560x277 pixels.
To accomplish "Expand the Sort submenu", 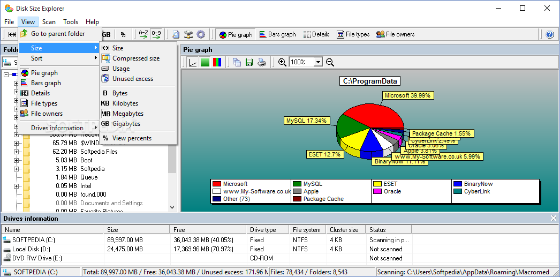I will click(x=59, y=58).
